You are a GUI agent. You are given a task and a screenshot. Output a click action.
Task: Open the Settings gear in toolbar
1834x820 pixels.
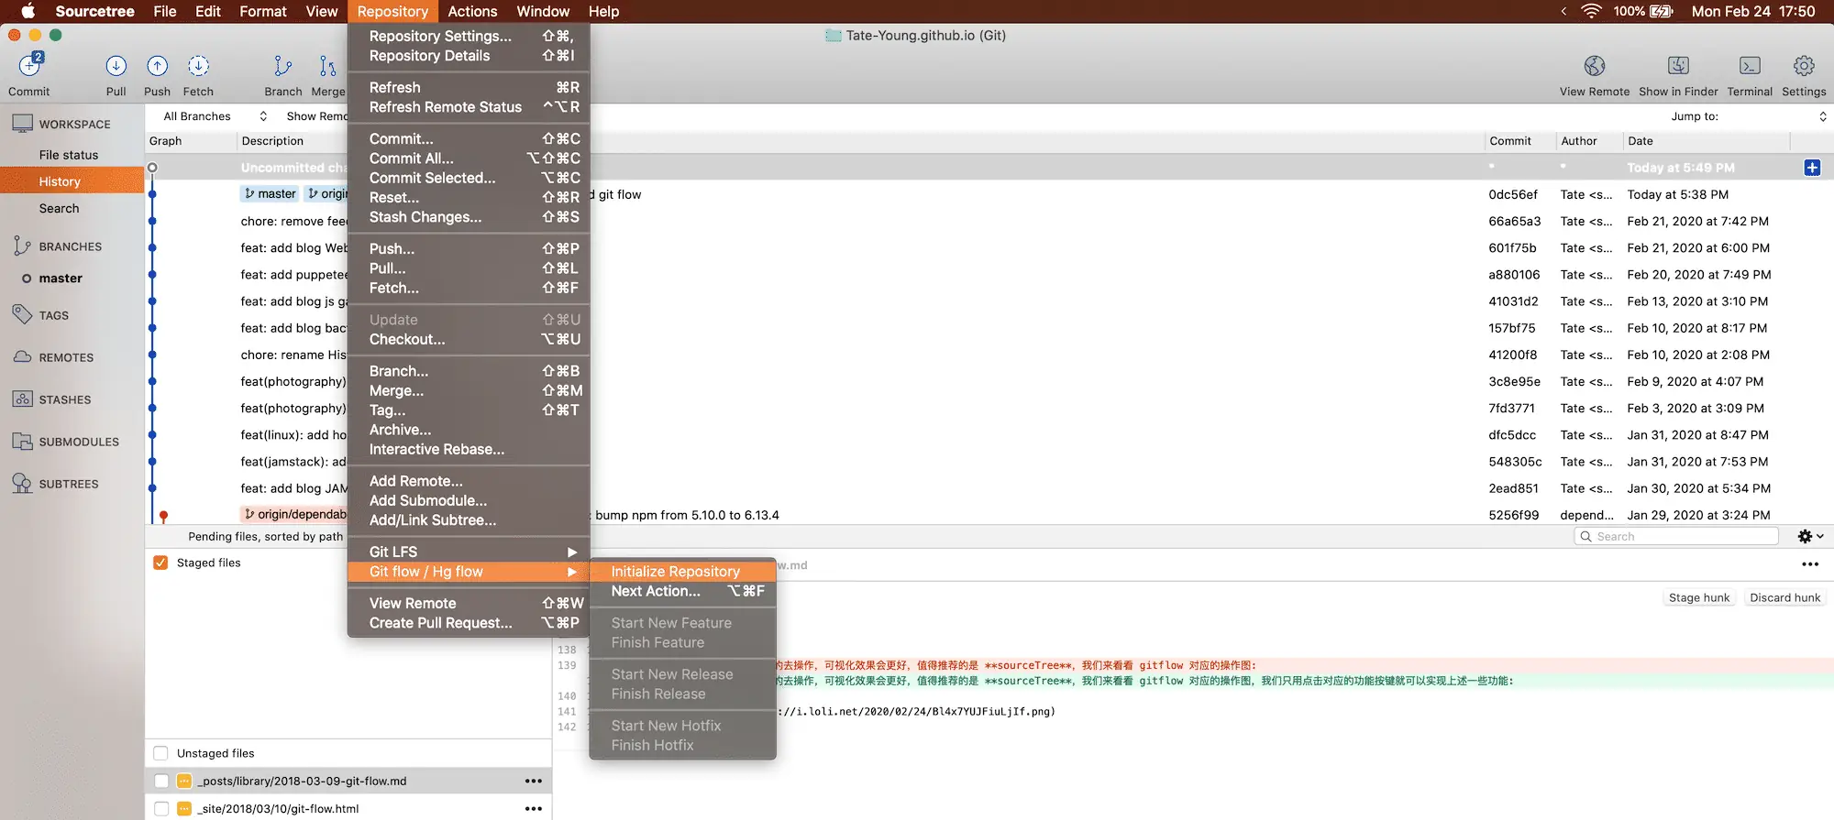point(1803,68)
